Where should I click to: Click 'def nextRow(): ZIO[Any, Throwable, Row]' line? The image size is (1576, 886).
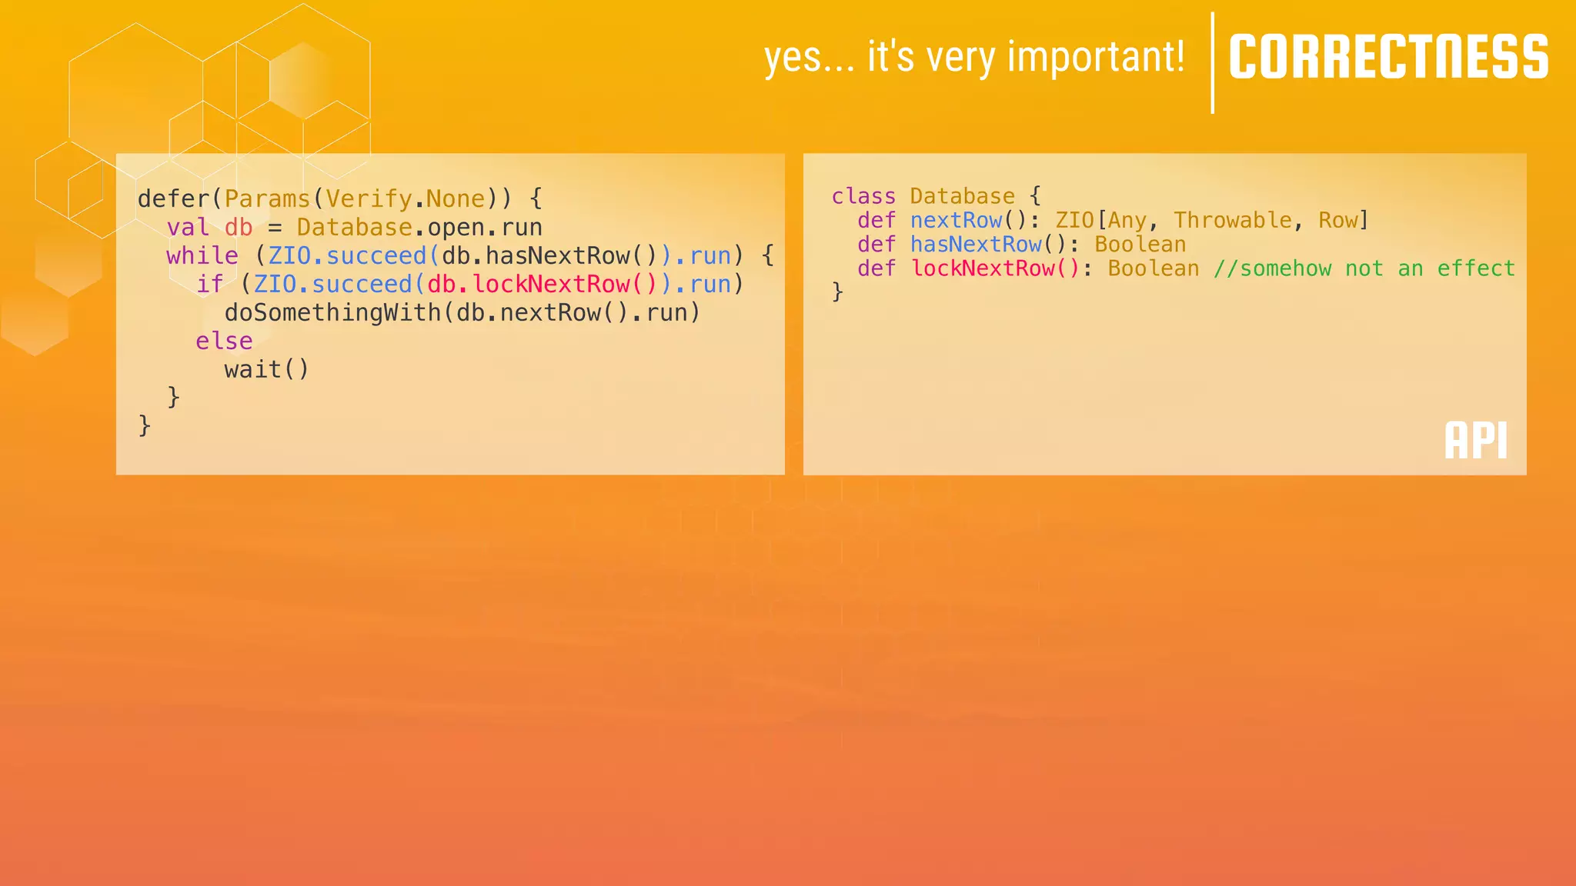coord(1114,220)
